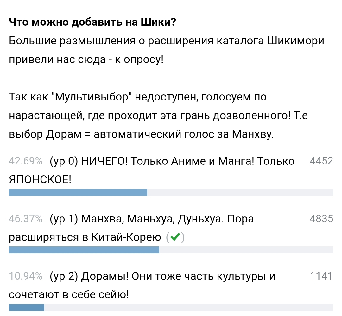Choose the 'Манхва, Маньхуа, Дуньхуа' poll option
Viewport: 342px width, 316px height.
click(x=152, y=219)
